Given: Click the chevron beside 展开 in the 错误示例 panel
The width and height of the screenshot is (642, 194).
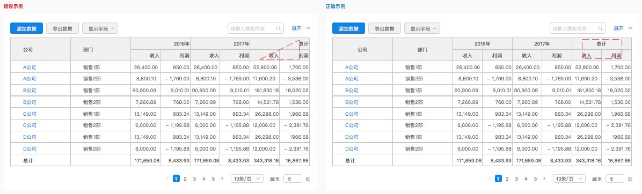Looking at the screenshot, I should pos(308,28).
